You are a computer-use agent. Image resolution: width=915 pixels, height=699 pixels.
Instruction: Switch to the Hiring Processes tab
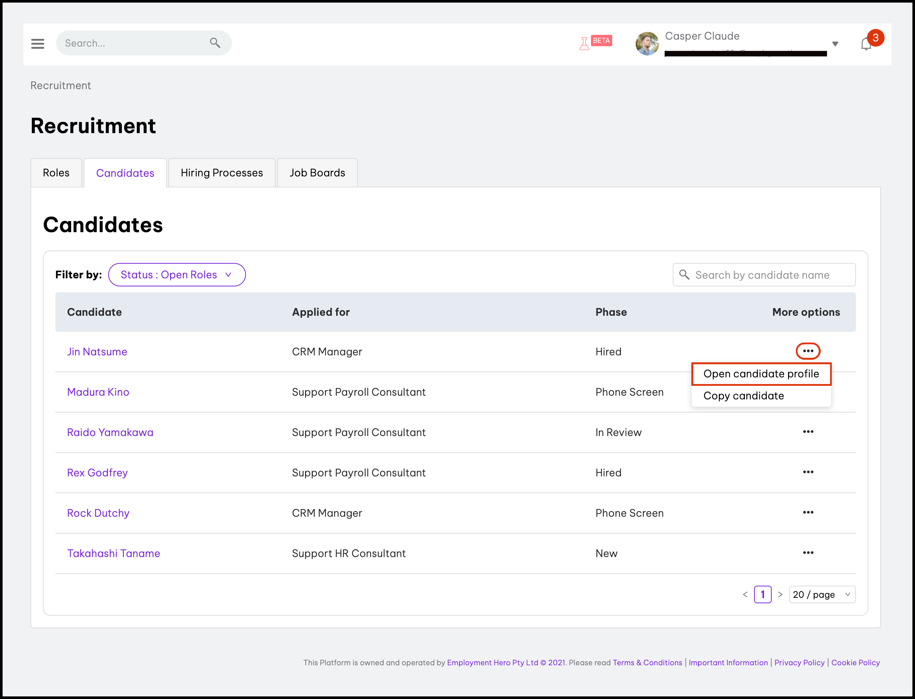pyautogui.click(x=222, y=173)
